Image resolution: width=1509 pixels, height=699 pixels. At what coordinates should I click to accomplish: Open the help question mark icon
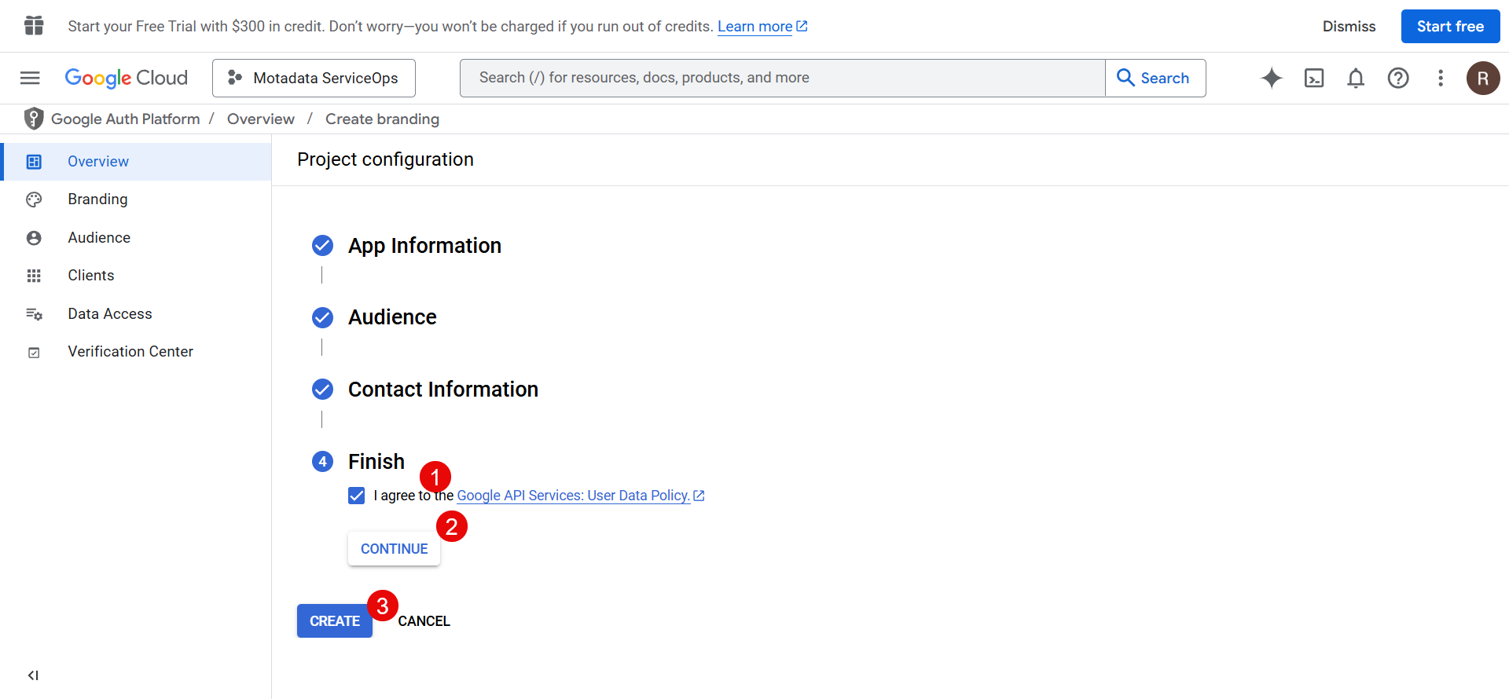tap(1398, 78)
